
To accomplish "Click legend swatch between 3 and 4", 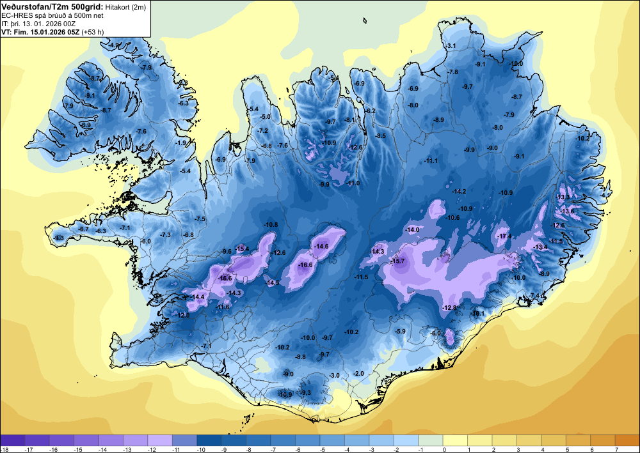I will (x=529, y=440).
